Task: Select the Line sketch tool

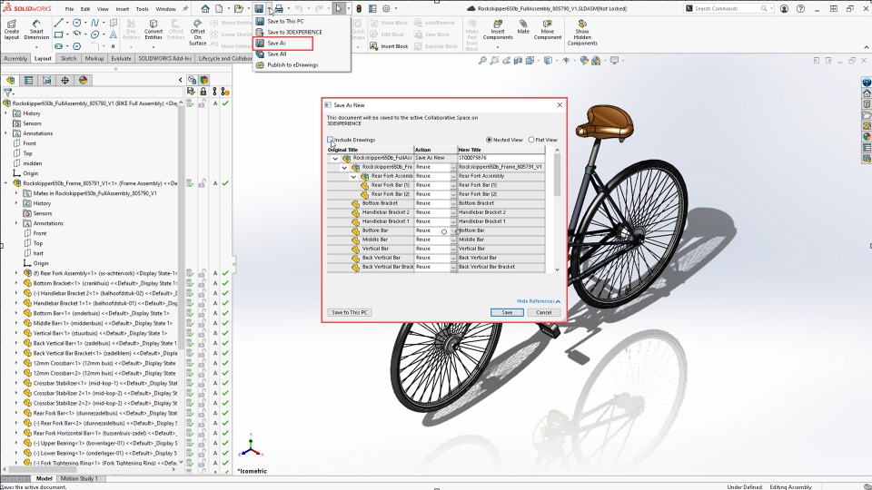Action: 58,23
